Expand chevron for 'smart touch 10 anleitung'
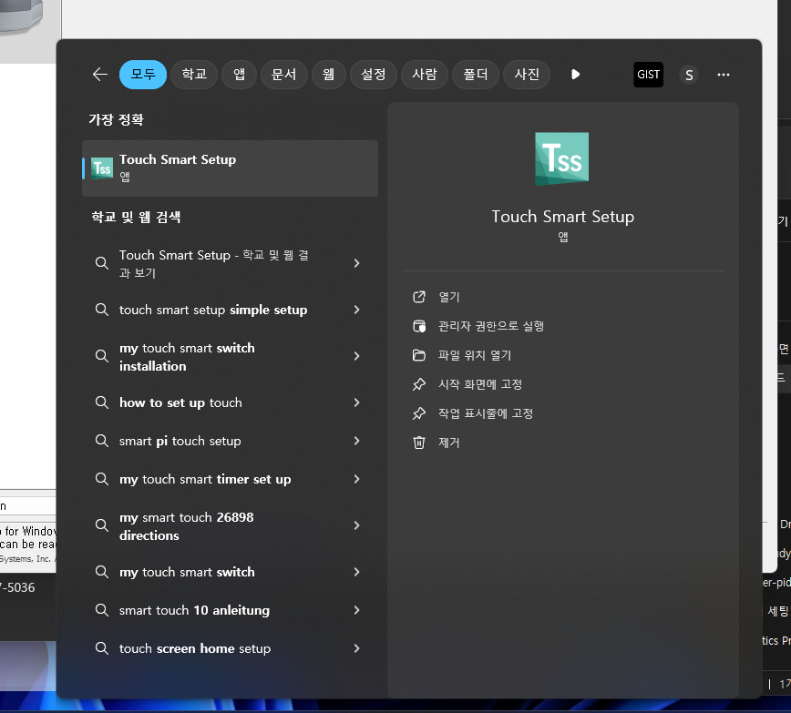 356,610
